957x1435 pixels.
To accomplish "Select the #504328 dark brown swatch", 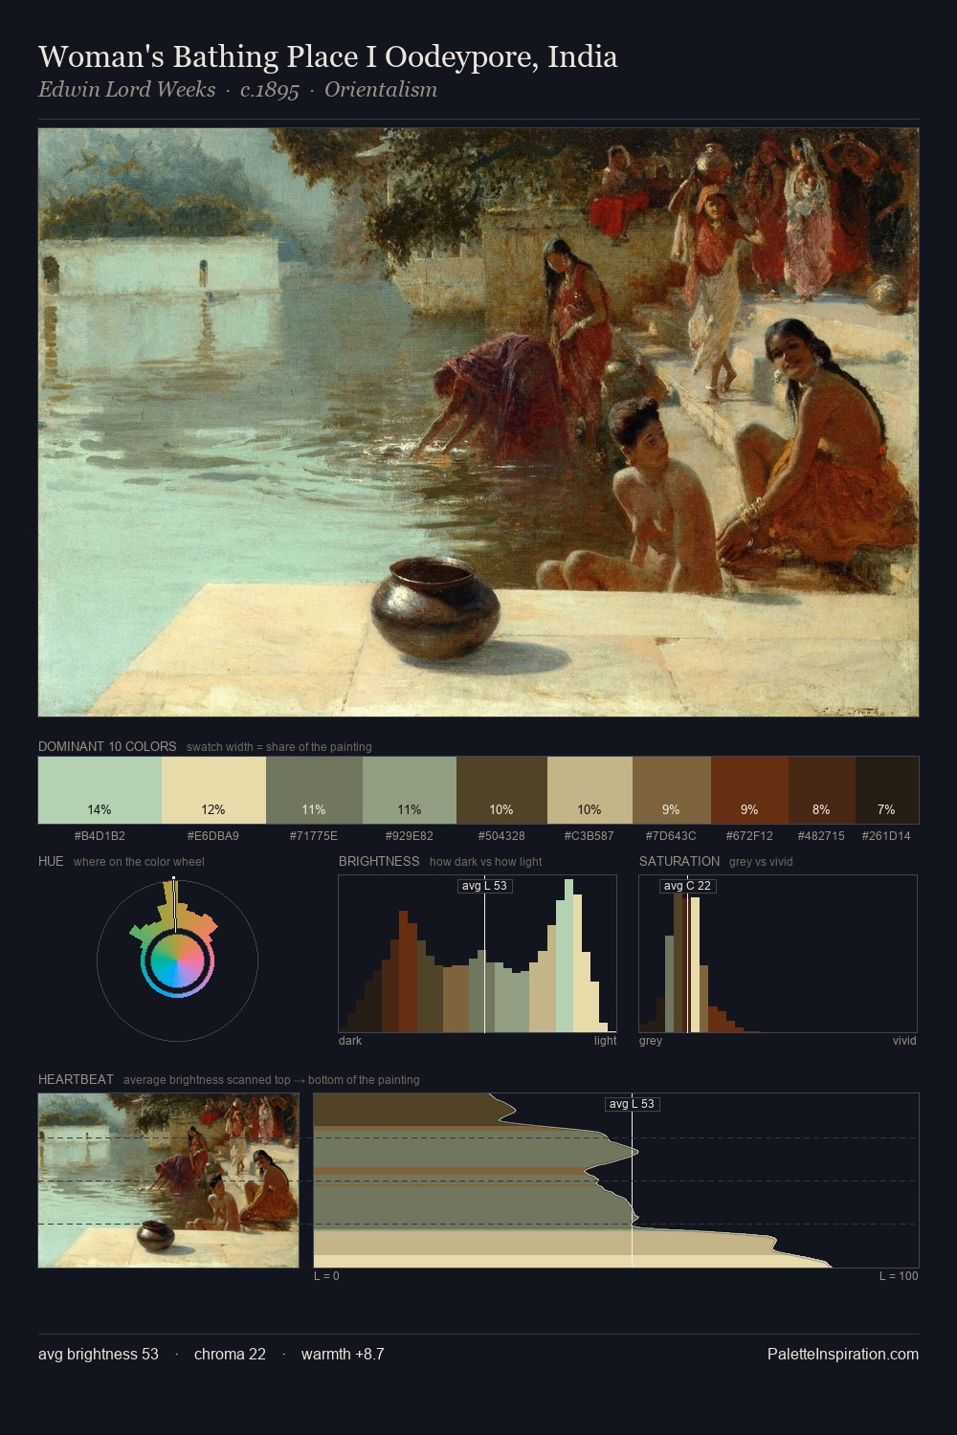I will coord(501,790).
